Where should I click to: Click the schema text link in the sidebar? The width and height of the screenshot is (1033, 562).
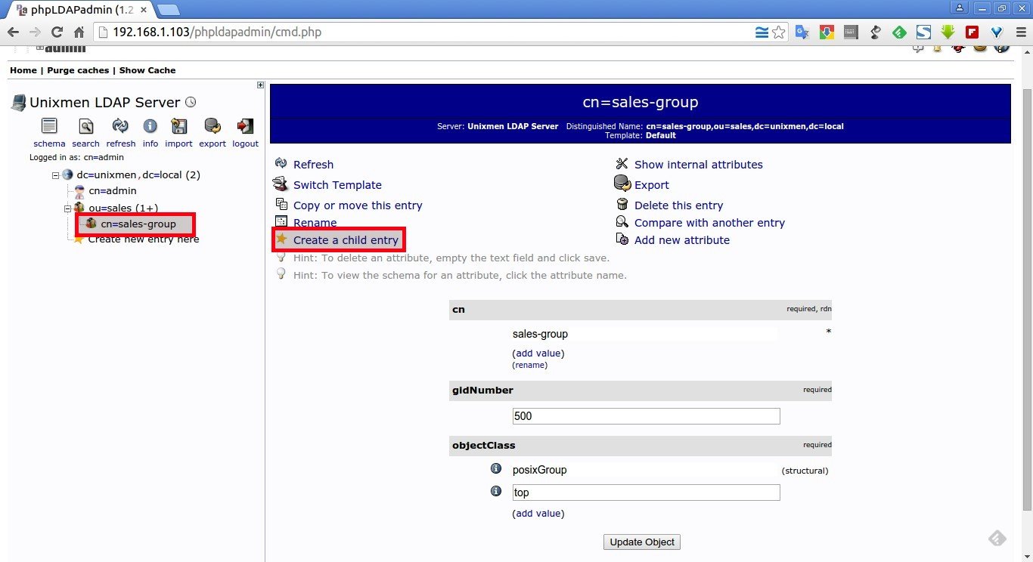tap(49, 144)
